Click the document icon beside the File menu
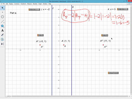The image size is (132, 99). [1, 4]
